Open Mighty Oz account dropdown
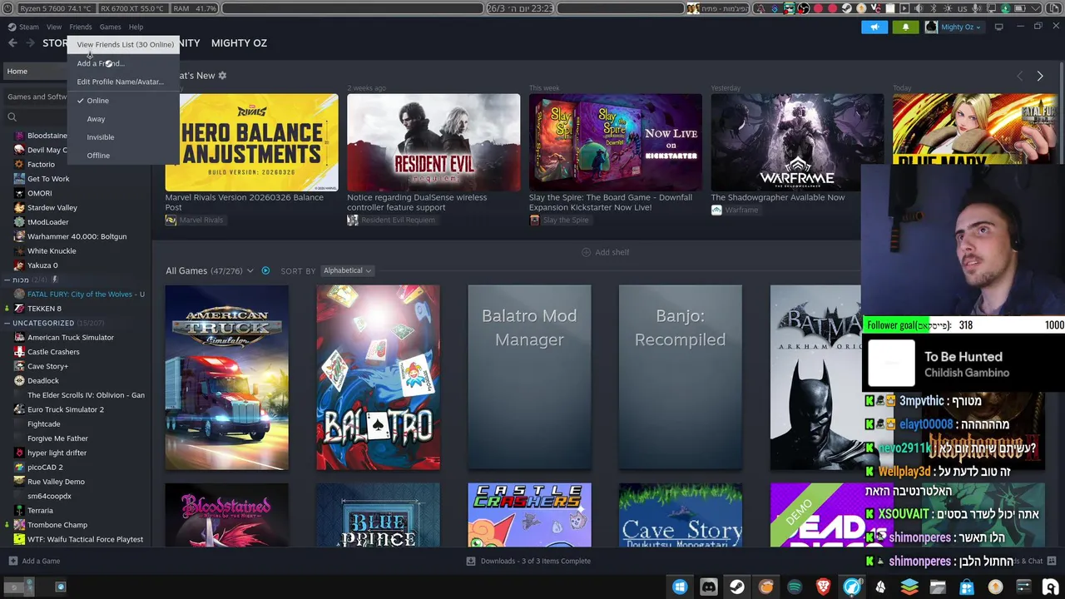The image size is (1065, 599). [954, 27]
